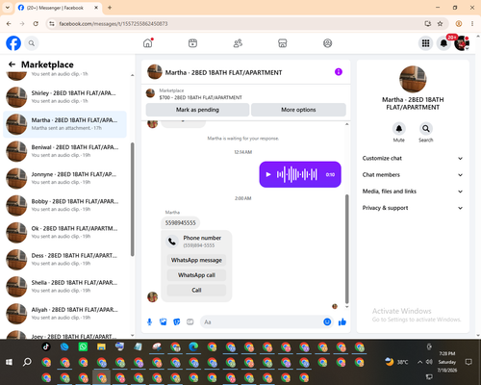
Task: Open the Beniwal conversation
Action: (64, 151)
